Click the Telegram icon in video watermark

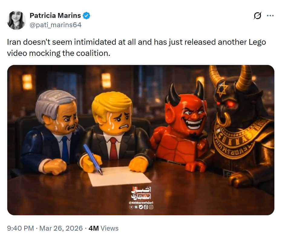[131, 207]
